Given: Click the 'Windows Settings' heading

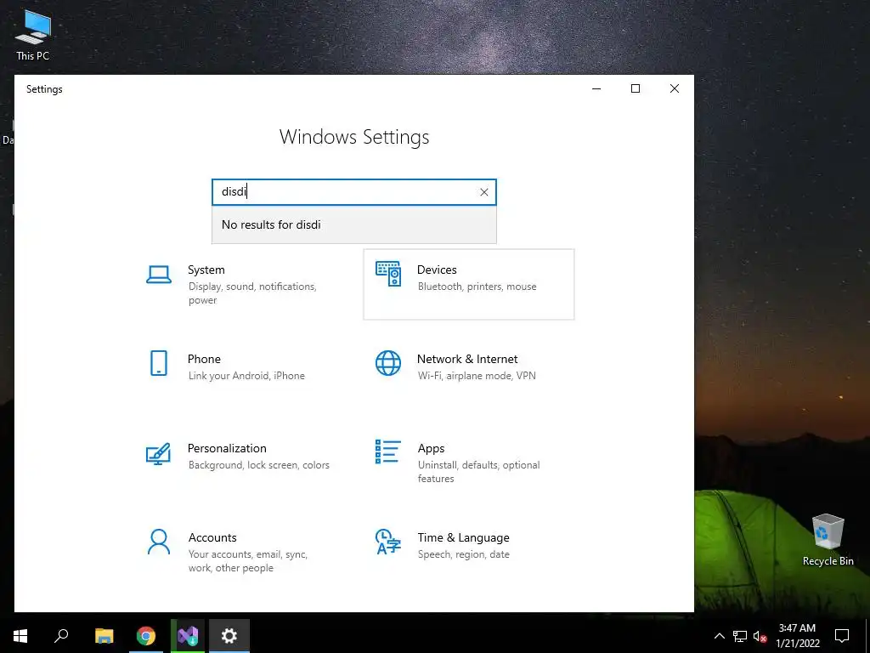Looking at the screenshot, I should click(354, 137).
